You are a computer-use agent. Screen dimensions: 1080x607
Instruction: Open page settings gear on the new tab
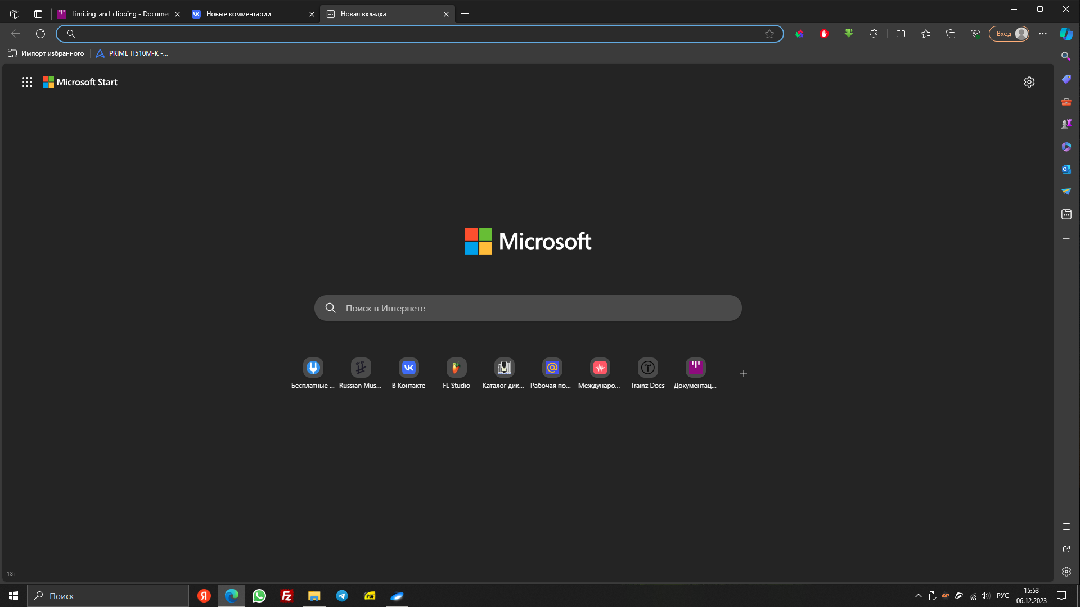pos(1029,82)
